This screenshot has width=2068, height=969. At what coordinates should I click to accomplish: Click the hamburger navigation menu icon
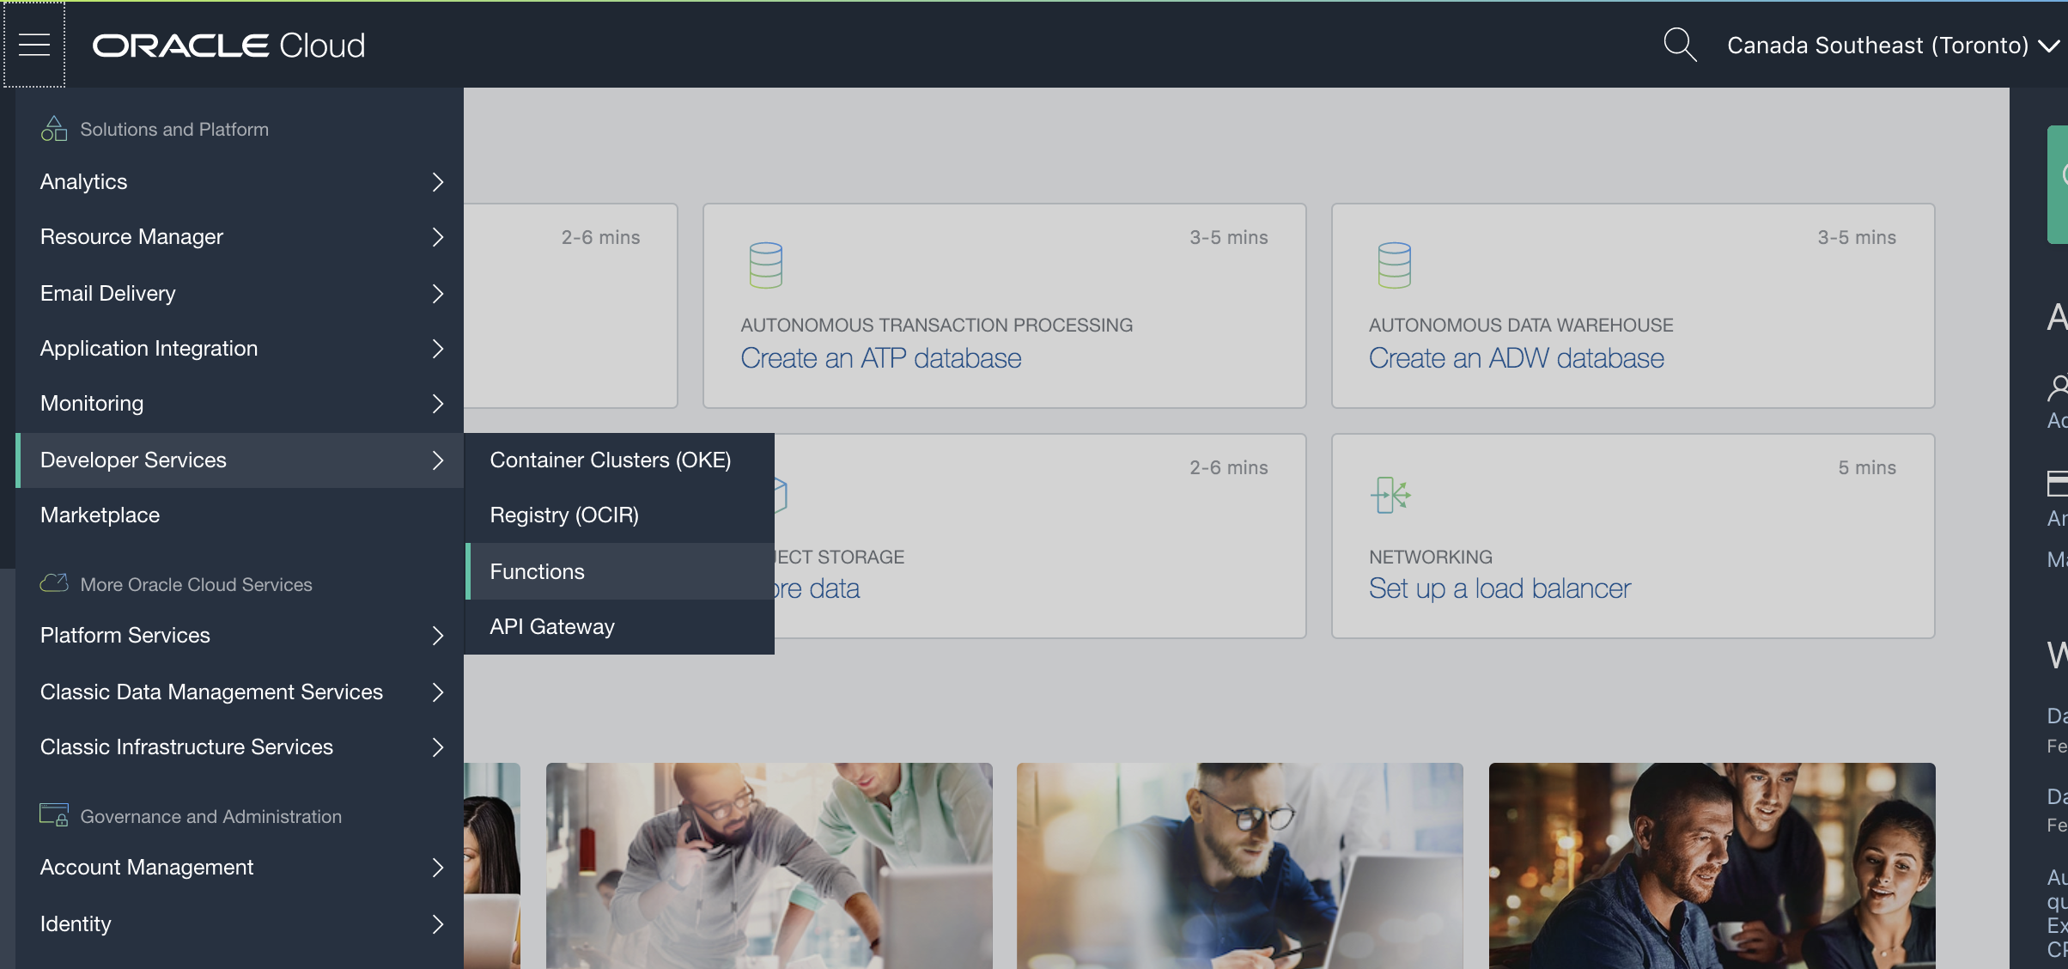click(x=34, y=45)
